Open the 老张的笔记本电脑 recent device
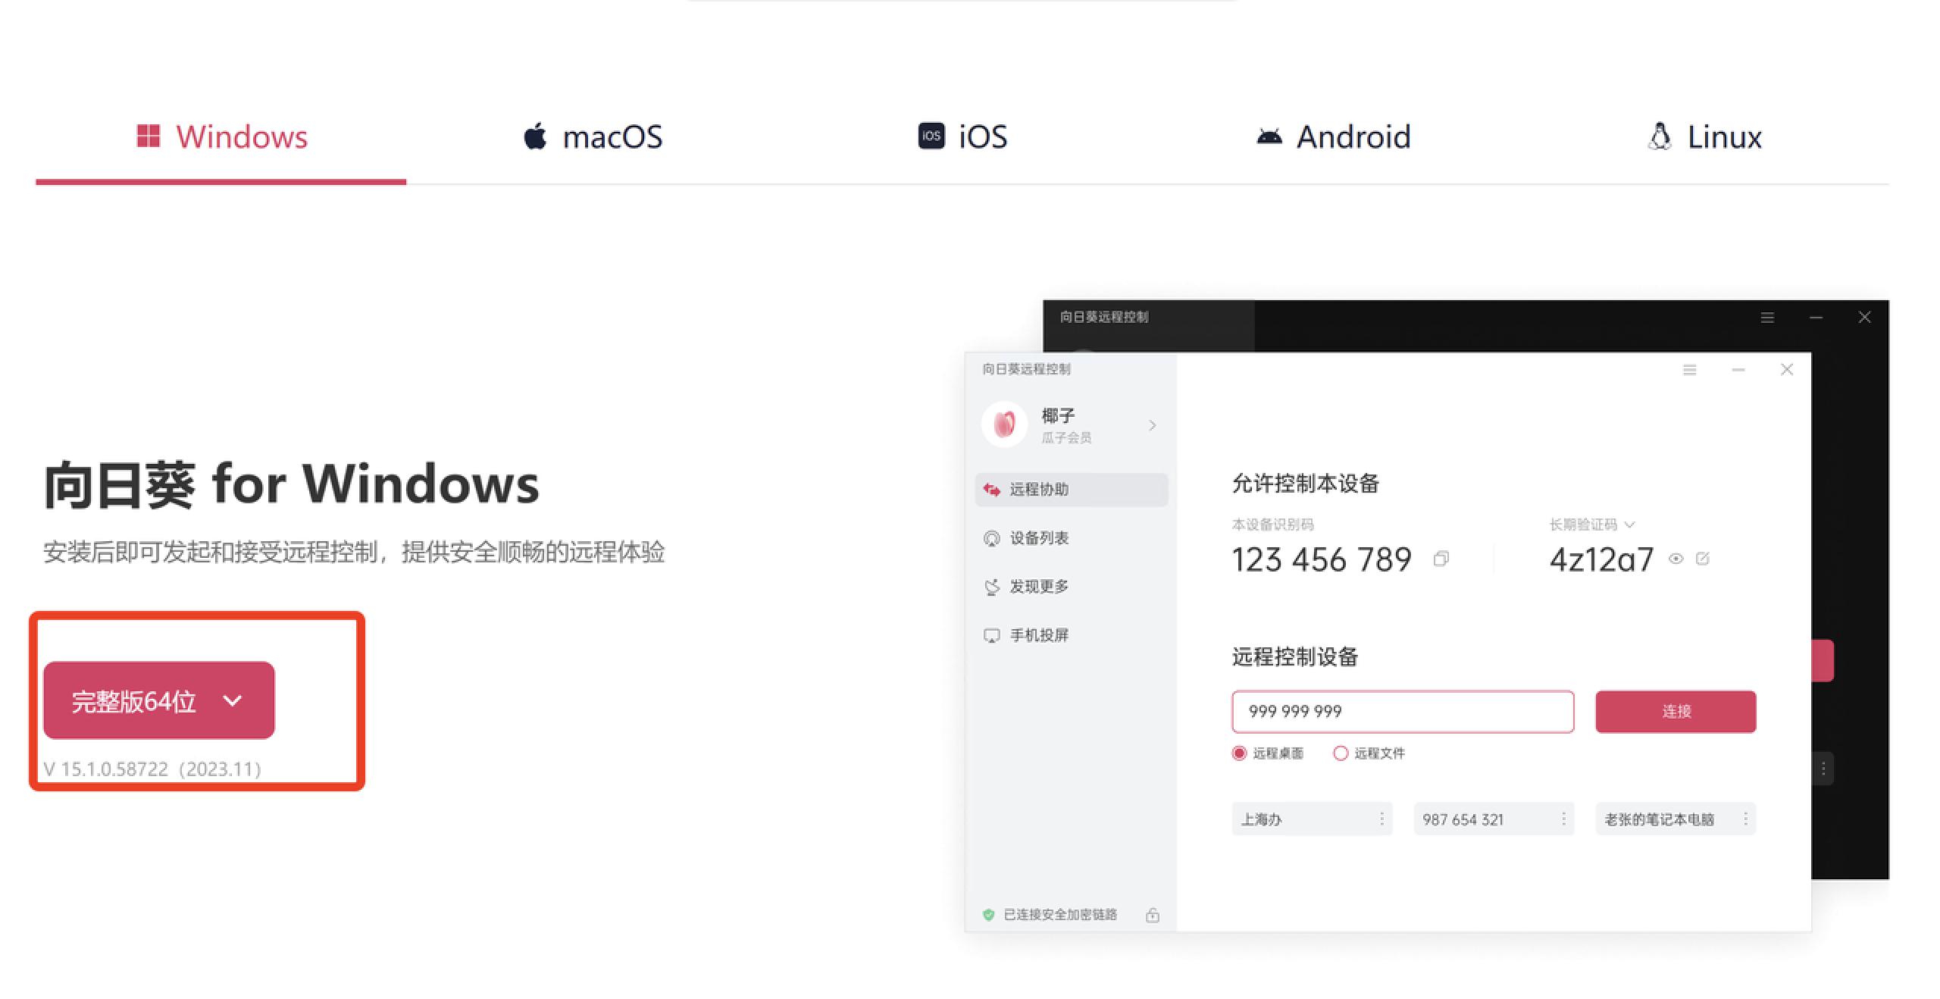This screenshot has width=1940, height=999. coord(1676,819)
